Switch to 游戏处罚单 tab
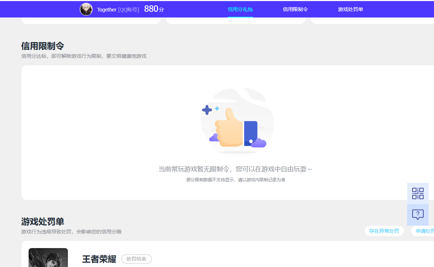Viewport: 434px width, 267px height. 350,9
